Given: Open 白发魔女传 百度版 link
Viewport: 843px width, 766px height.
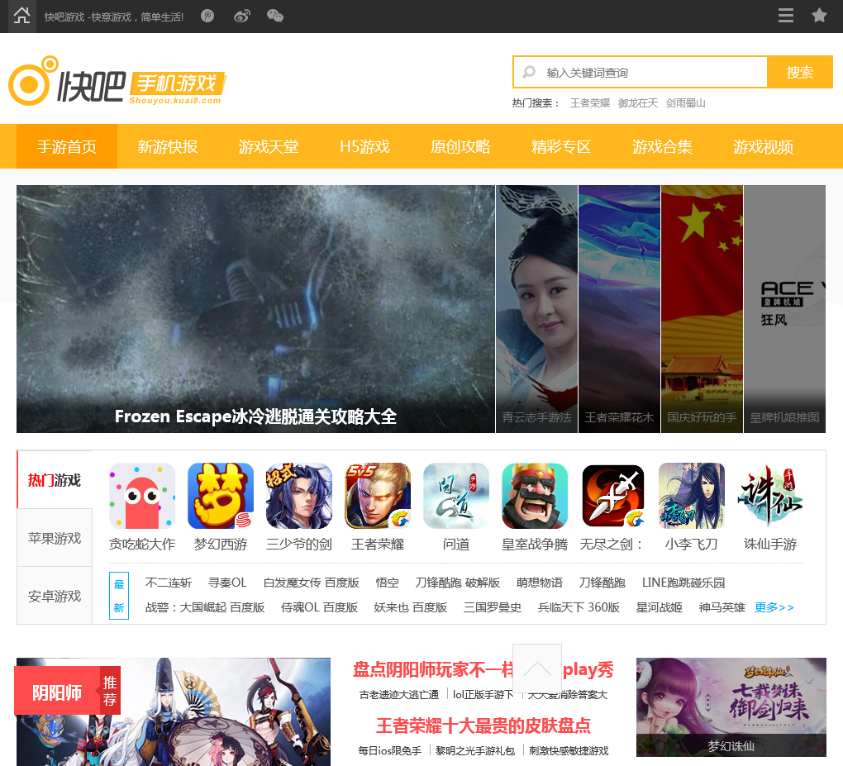Looking at the screenshot, I should [312, 583].
